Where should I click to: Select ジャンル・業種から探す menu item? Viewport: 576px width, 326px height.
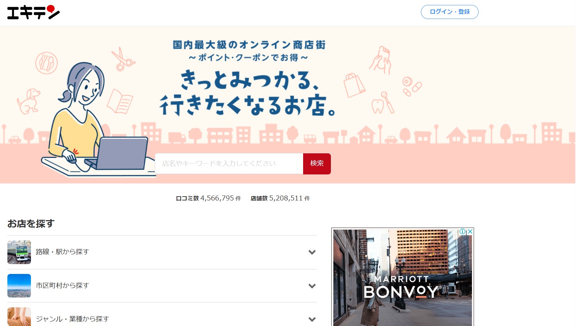72,319
